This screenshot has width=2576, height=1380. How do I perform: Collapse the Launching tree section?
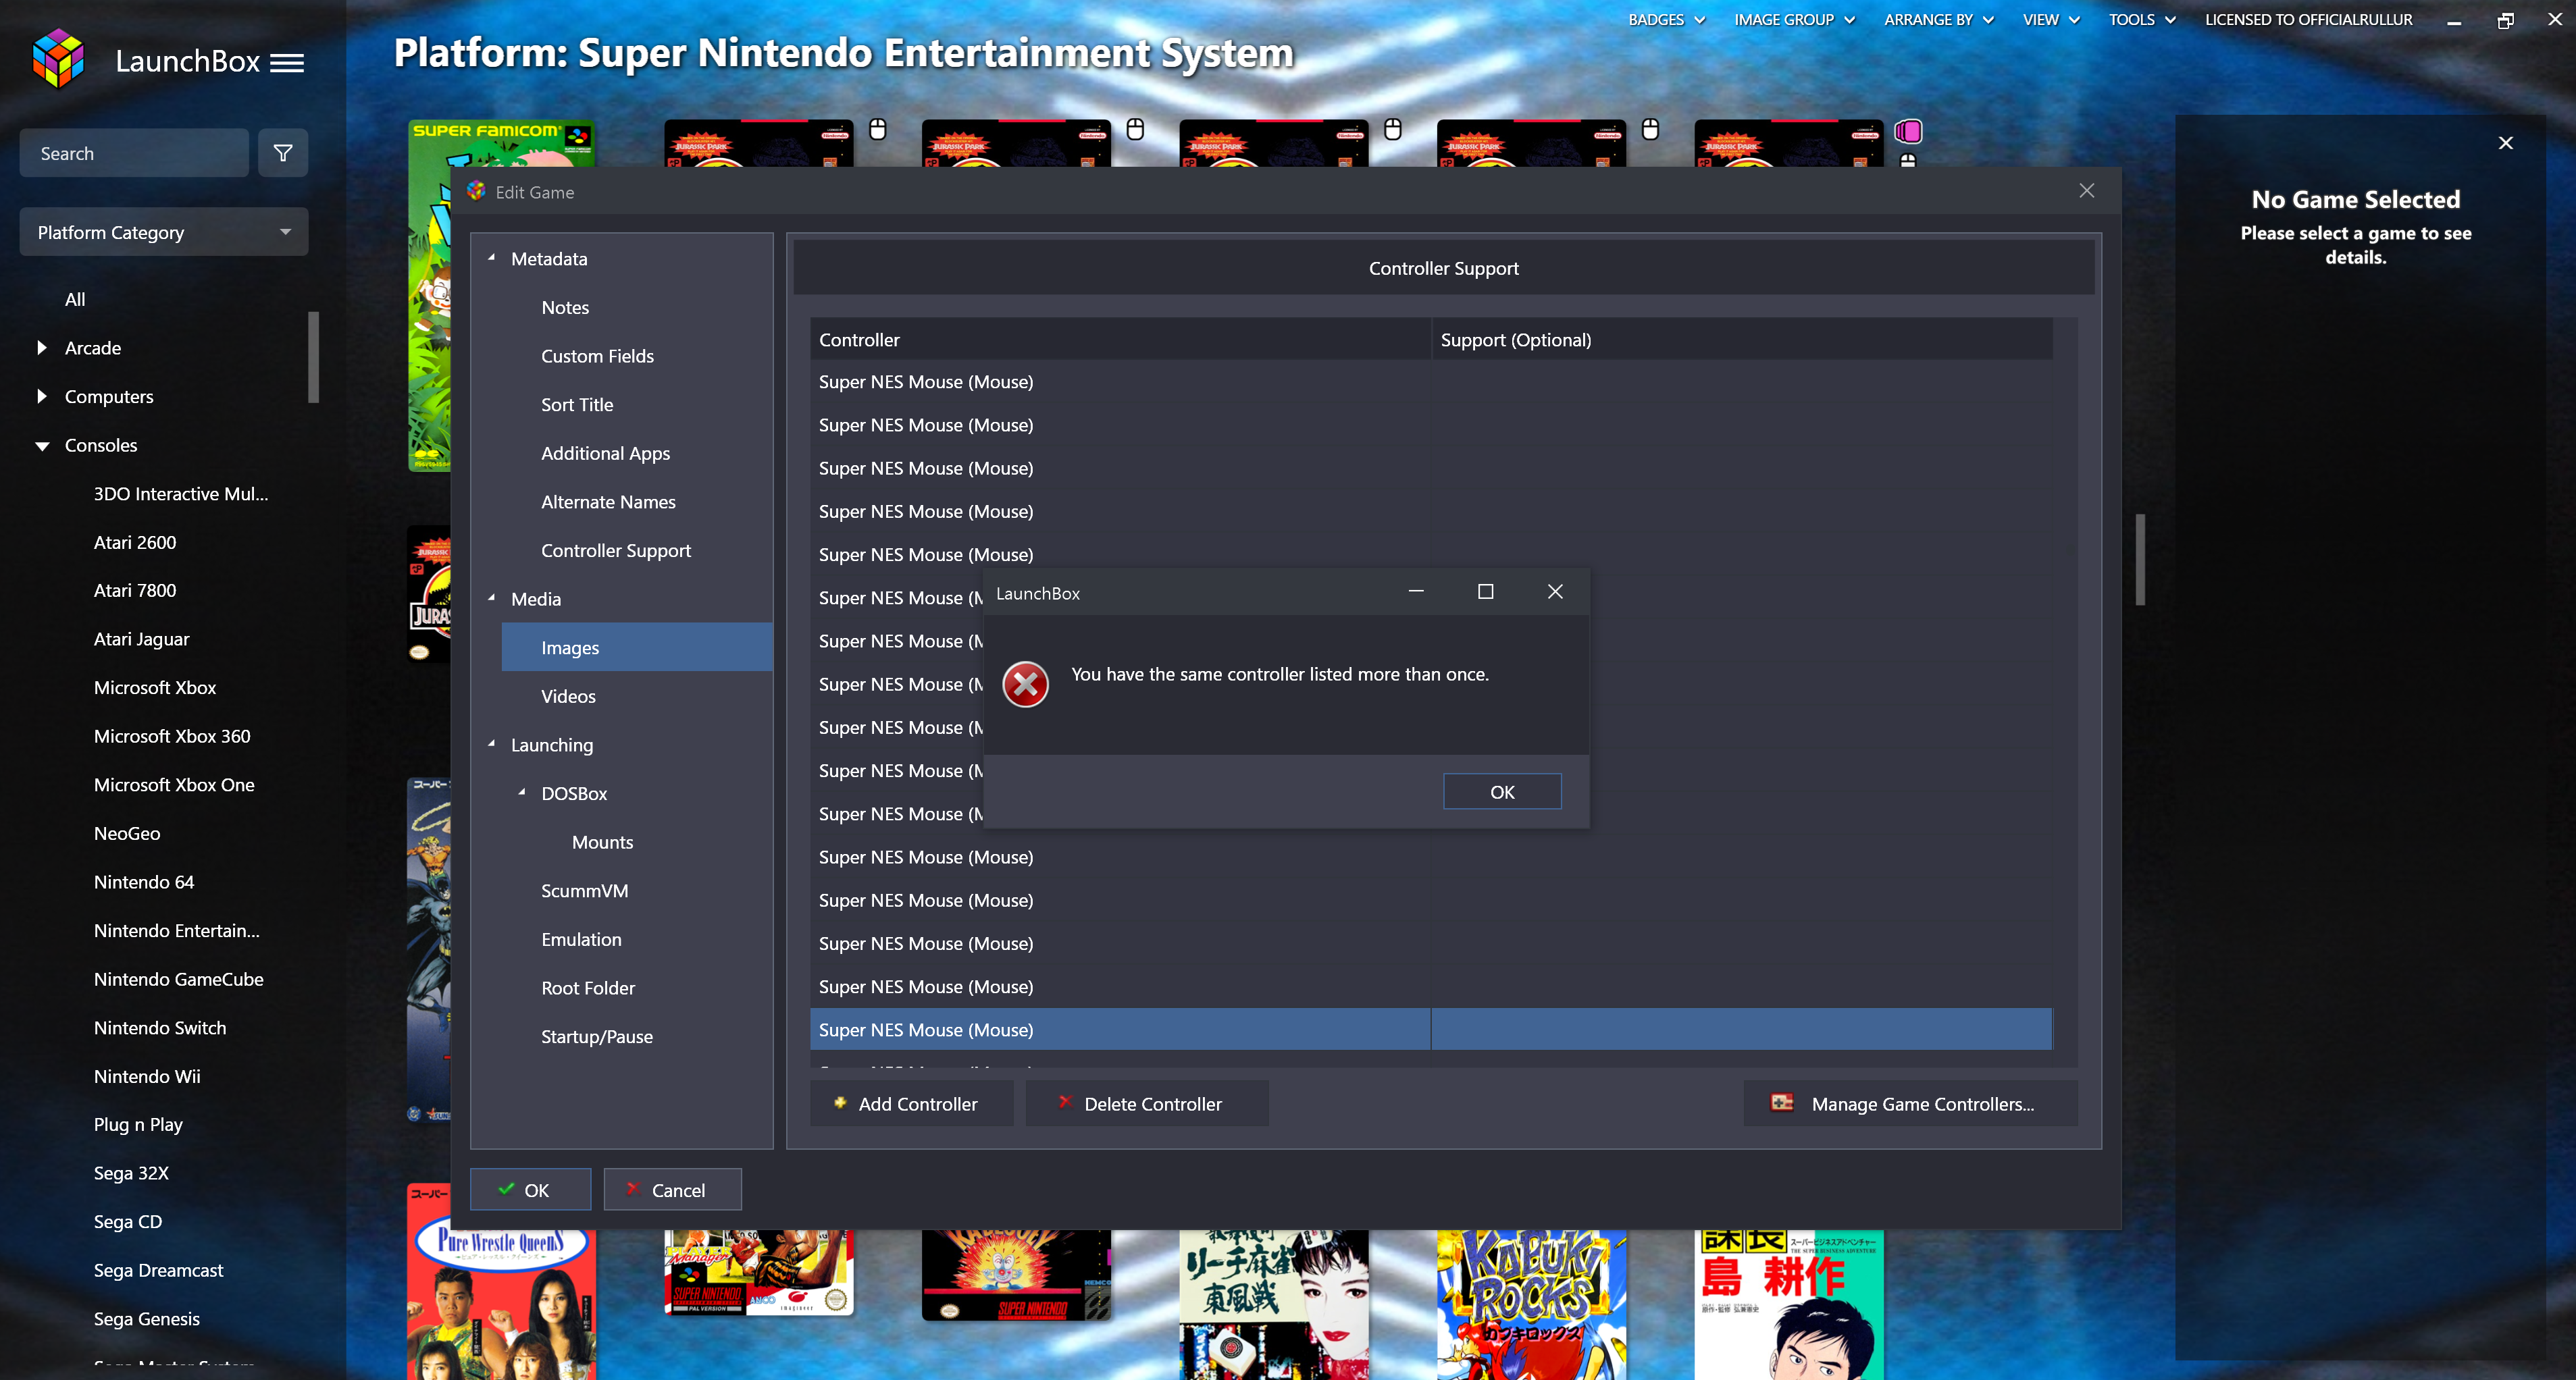[491, 743]
